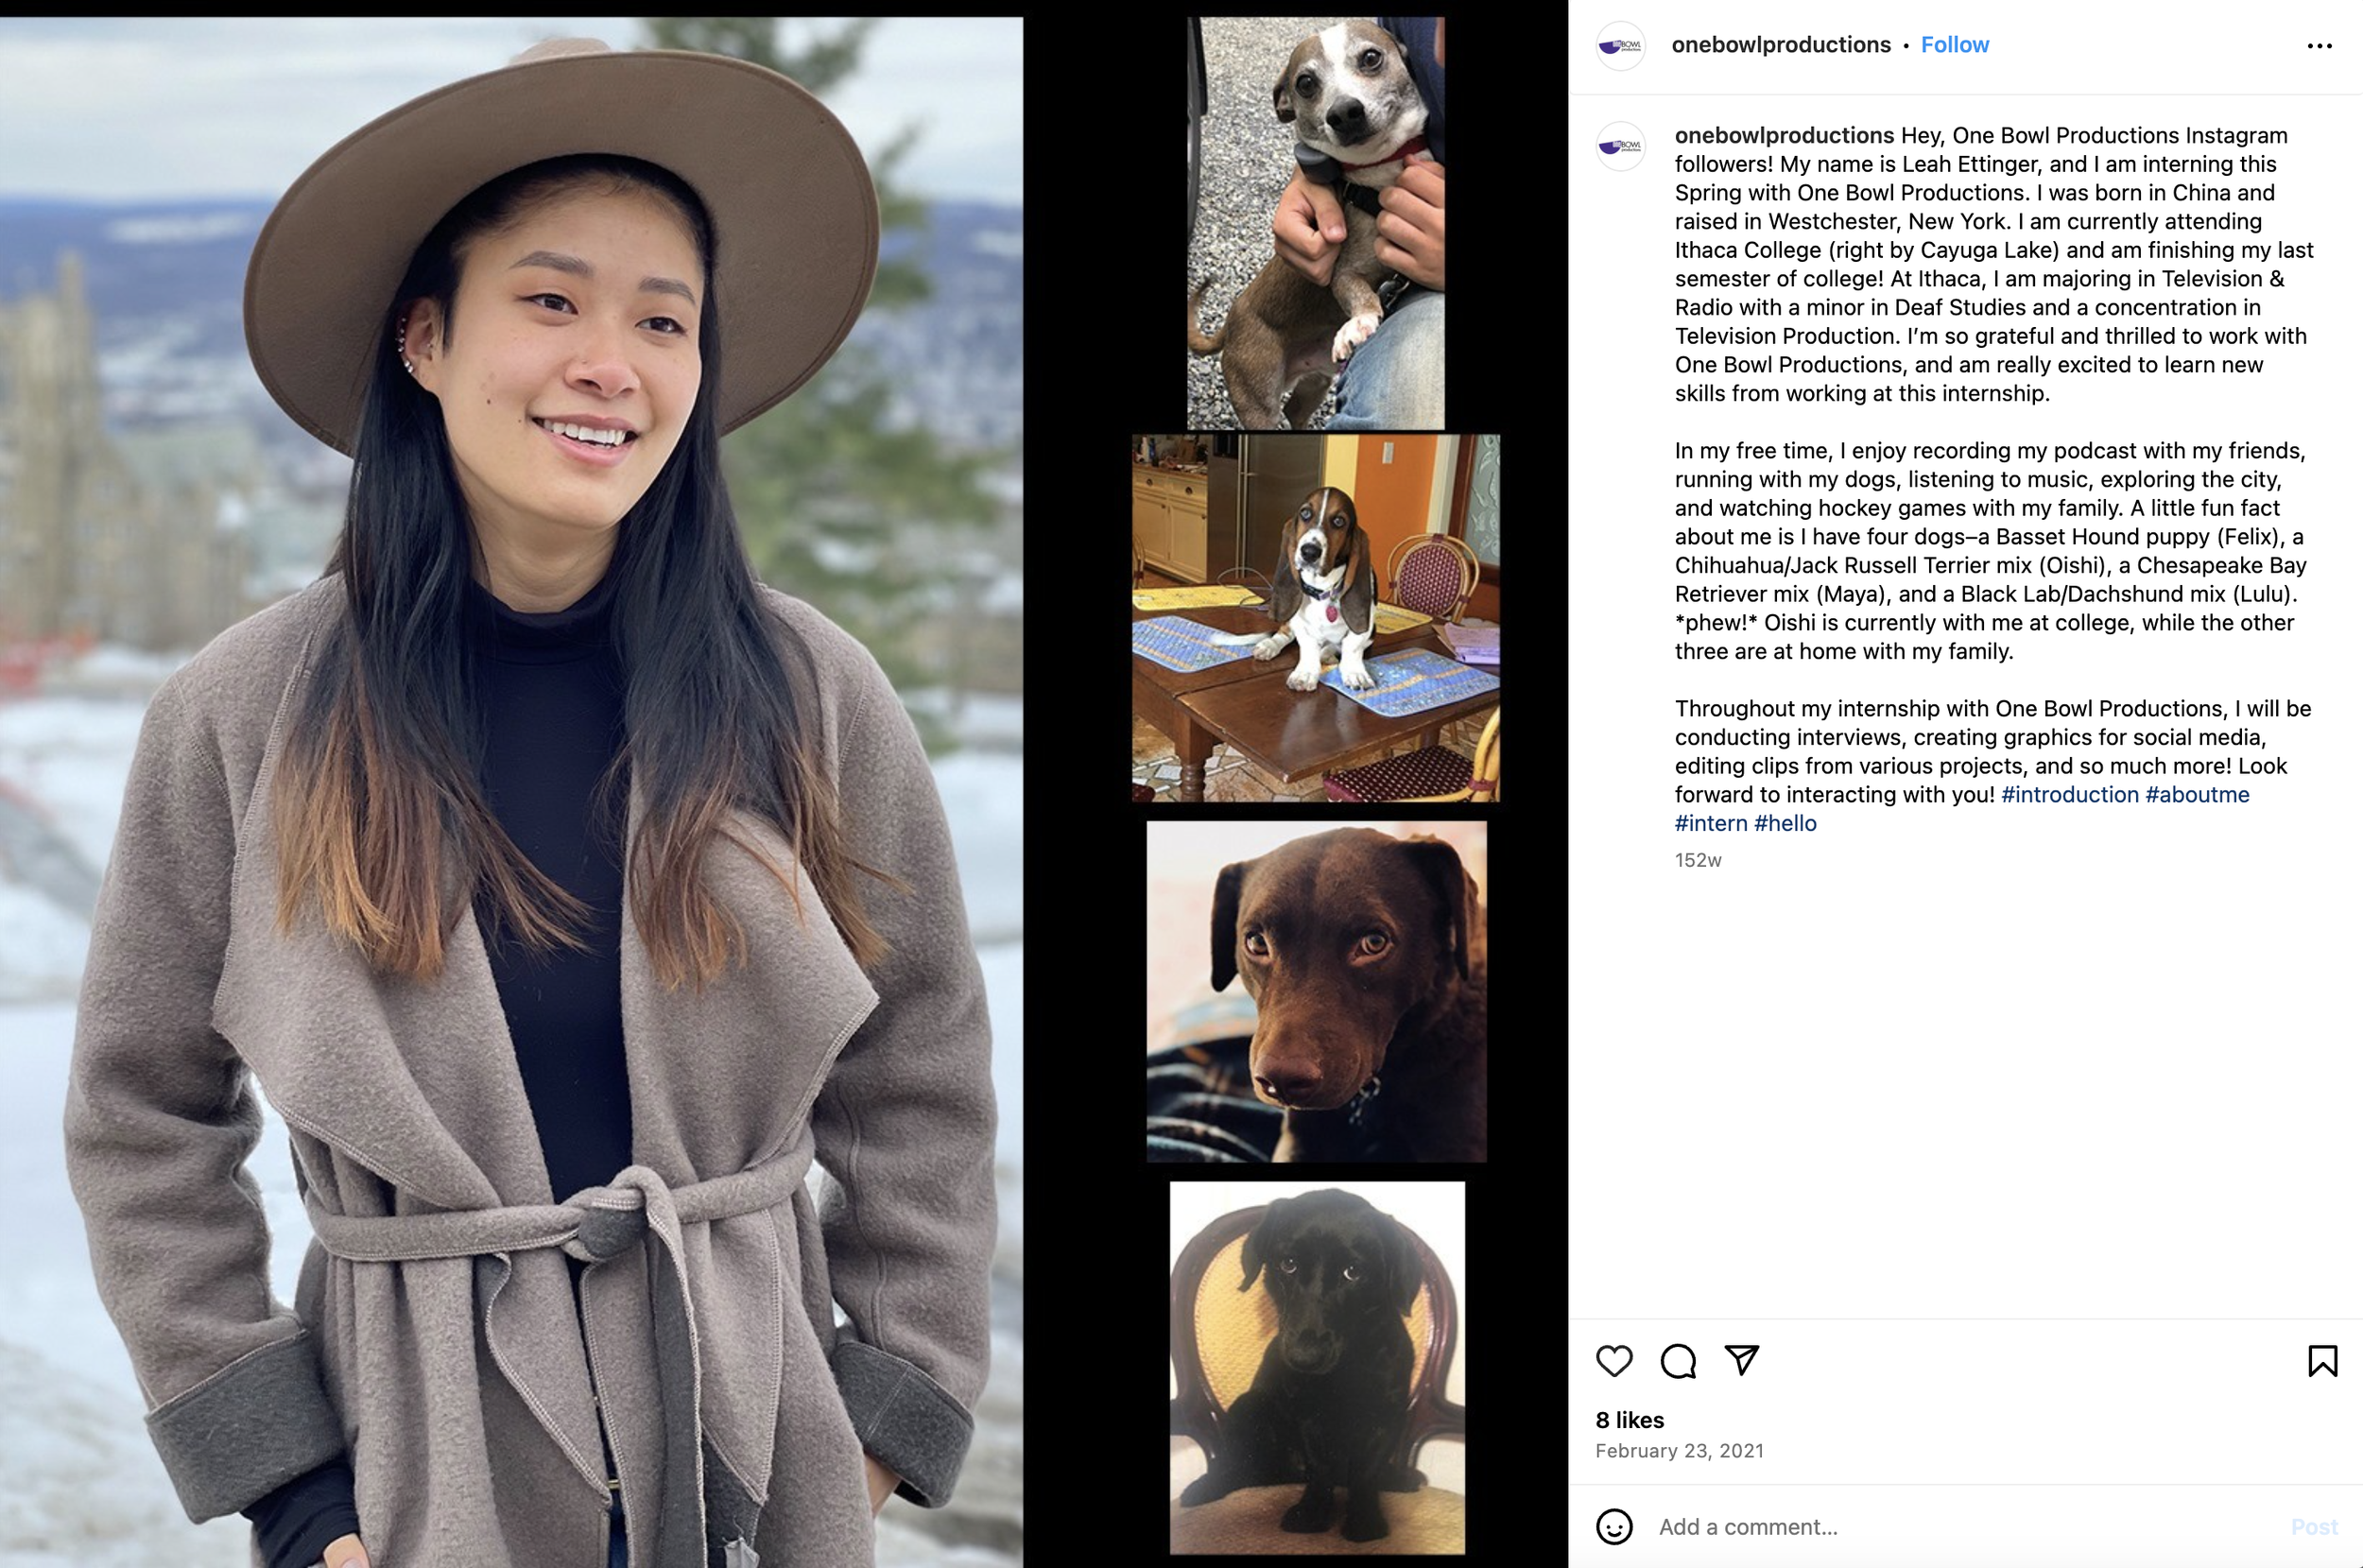Open comments with the speech bubble icon
The width and height of the screenshot is (2363, 1568).
[x=1678, y=1361]
